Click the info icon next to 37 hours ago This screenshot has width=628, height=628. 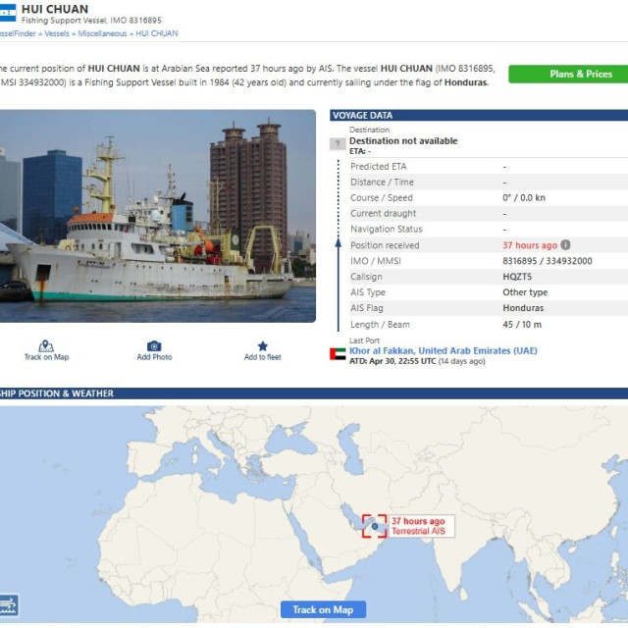(565, 244)
